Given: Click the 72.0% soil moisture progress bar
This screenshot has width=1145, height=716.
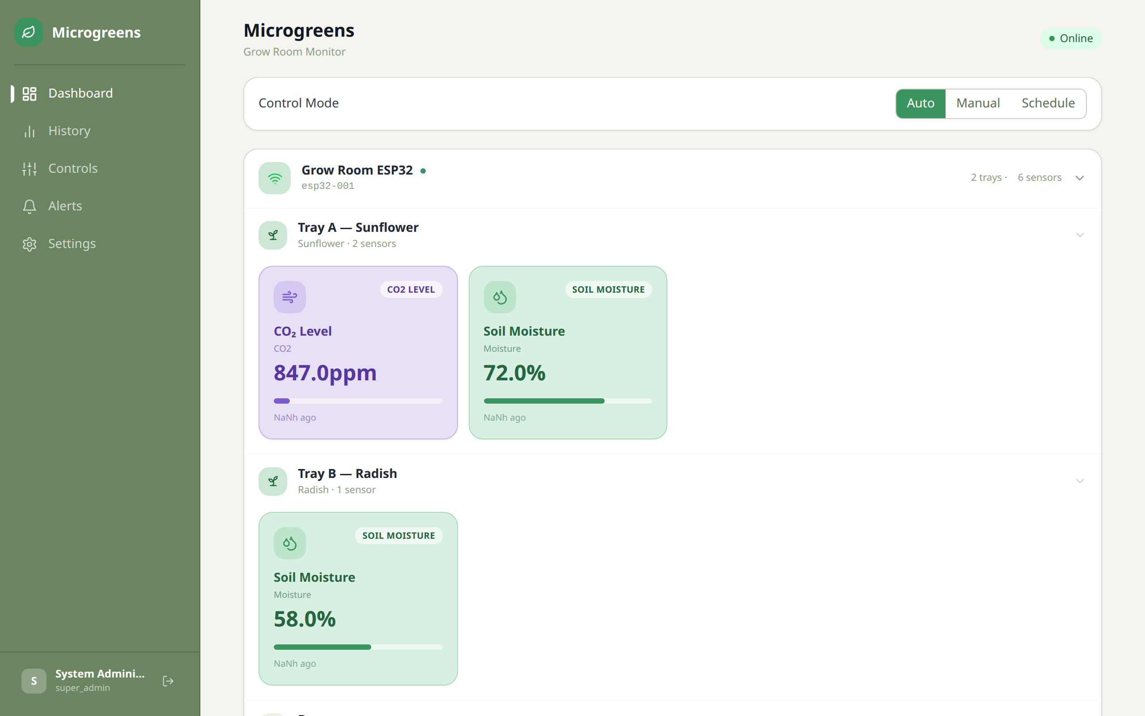Looking at the screenshot, I should click(x=568, y=401).
